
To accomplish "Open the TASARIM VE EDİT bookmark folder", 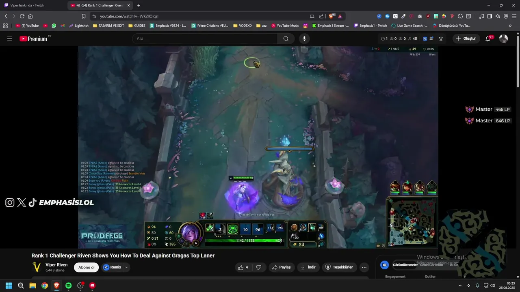I will pos(108,26).
